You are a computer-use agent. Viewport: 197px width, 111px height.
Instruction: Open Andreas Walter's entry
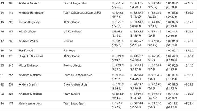click(28, 41)
